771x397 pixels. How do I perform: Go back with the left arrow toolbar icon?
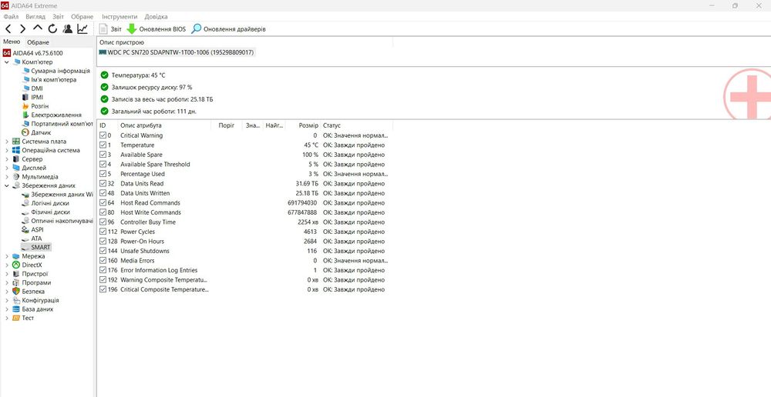coord(8,29)
